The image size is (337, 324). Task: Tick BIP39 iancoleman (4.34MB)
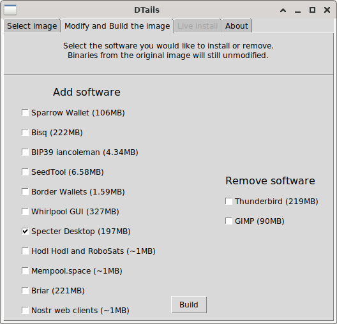tap(25, 152)
